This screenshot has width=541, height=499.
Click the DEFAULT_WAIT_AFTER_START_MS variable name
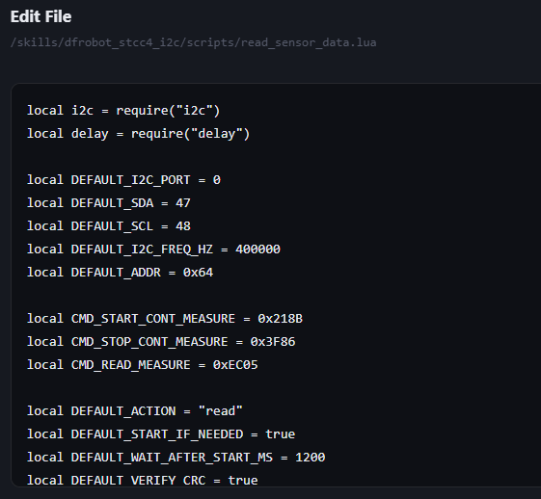(172, 457)
